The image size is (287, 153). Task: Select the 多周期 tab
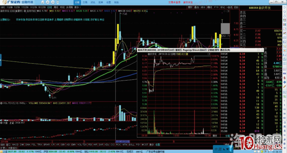click(x=69, y=7)
